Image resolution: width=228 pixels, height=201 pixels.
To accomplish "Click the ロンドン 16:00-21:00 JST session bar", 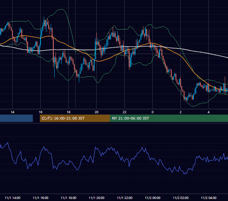I will click(x=75, y=118).
